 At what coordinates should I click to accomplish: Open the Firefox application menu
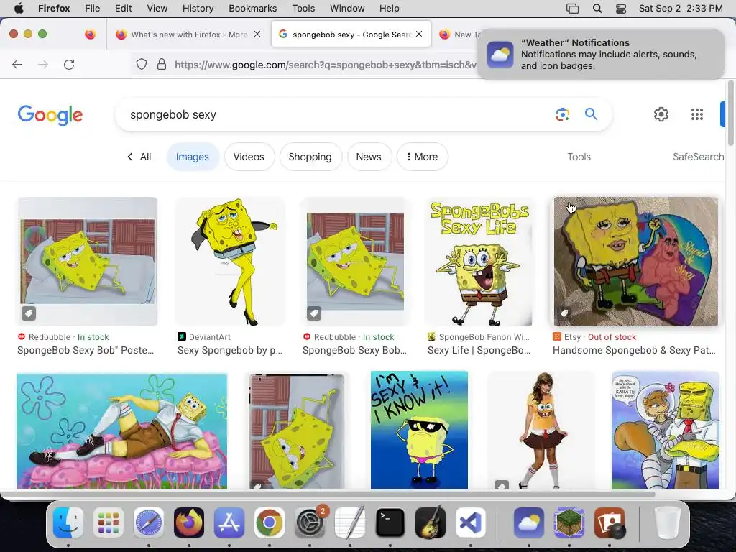coord(54,8)
